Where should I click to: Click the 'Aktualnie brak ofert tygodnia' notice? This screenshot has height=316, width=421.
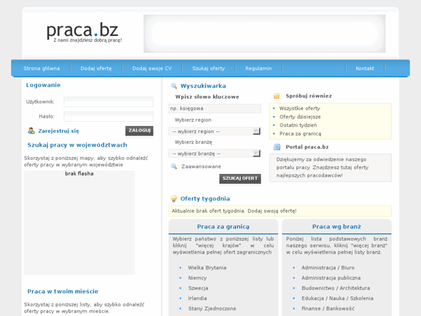point(280,211)
